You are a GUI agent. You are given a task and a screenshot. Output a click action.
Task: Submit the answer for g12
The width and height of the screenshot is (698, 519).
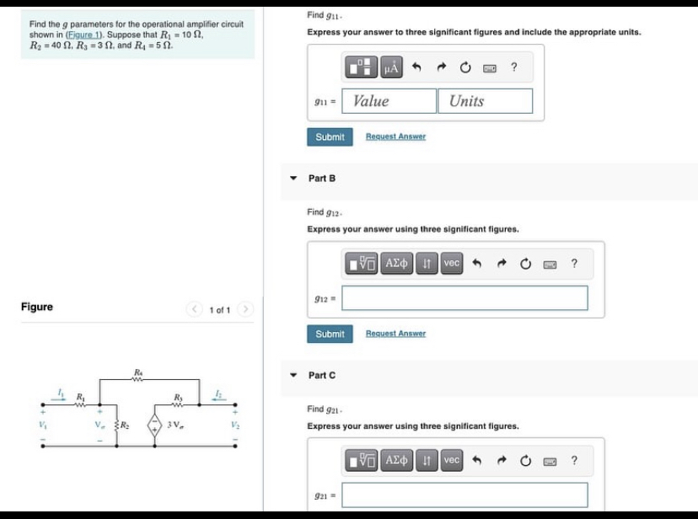[x=329, y=334]
